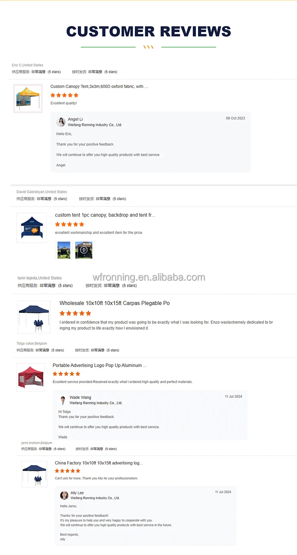The width and height of the screenshot is (297, 555).
Task: Open 'Portable Advertising Logo Pop Up Aluminum' title
Action: tap(100, 366)
